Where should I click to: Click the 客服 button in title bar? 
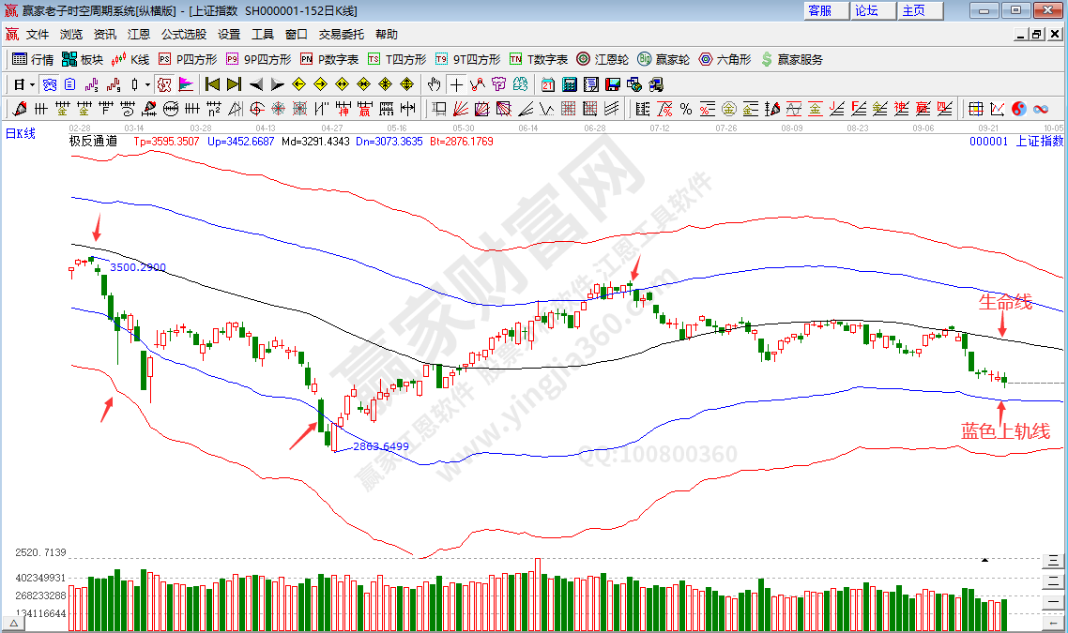point(819,10)
